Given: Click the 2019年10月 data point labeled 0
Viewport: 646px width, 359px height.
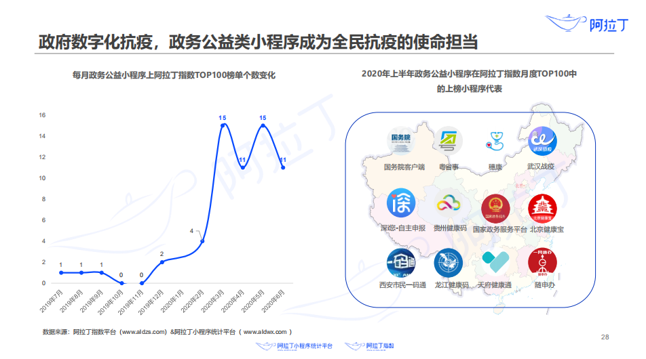Looking at the screenshot, I should tap(121, 283).
